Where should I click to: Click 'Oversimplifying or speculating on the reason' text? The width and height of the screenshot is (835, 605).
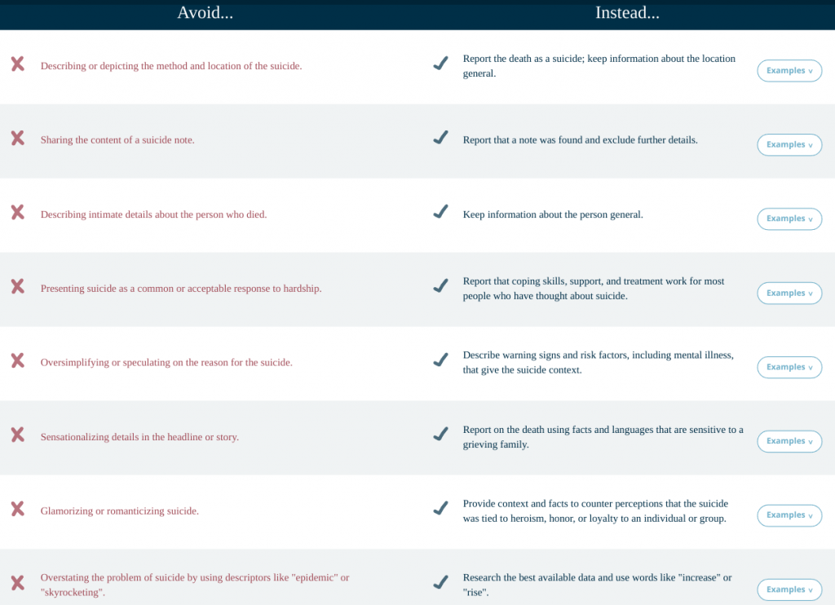click(x=166, y=362)
